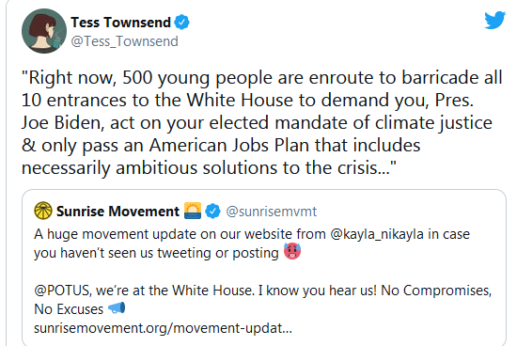Click the 'American Jobs Plan' line in tweet

[x=221, y=146]
